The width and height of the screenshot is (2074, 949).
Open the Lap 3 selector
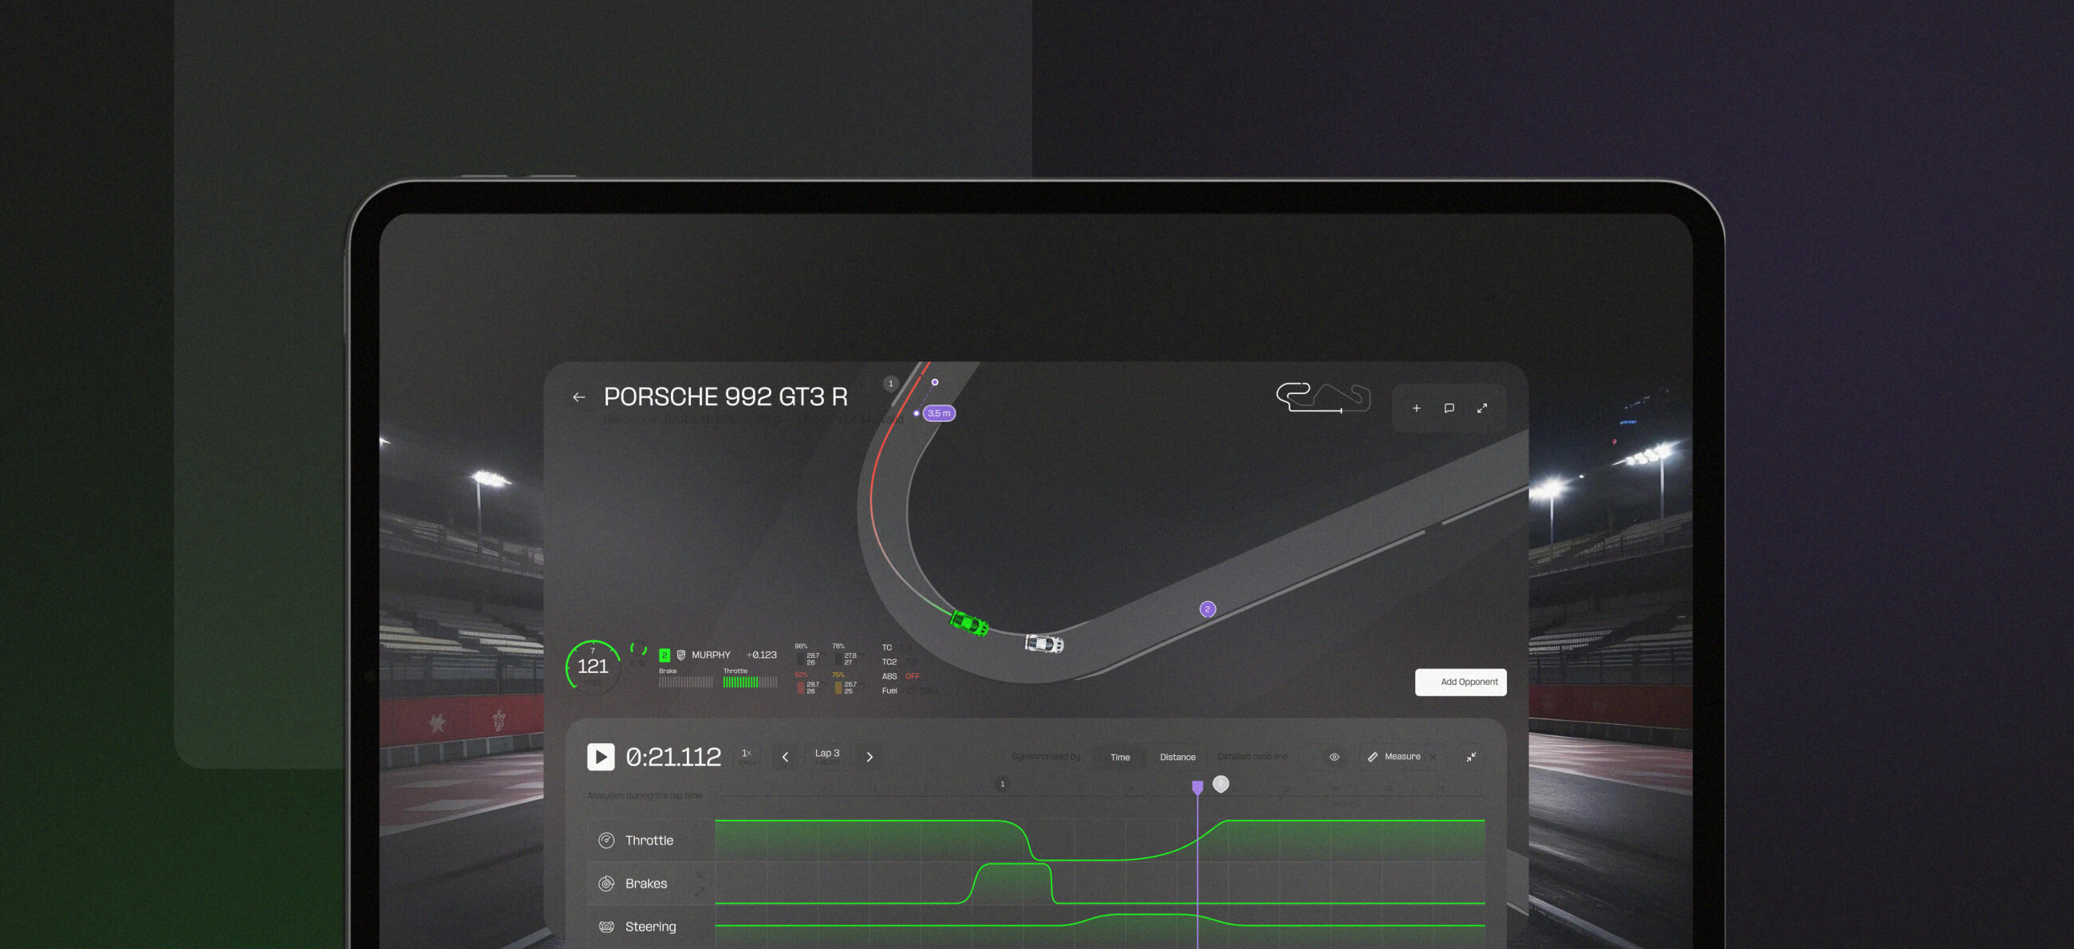coord(827,755)
